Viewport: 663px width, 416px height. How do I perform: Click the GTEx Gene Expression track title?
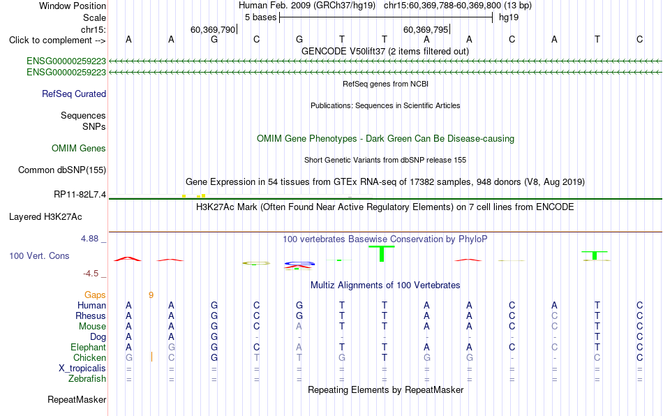pos(385,181)
